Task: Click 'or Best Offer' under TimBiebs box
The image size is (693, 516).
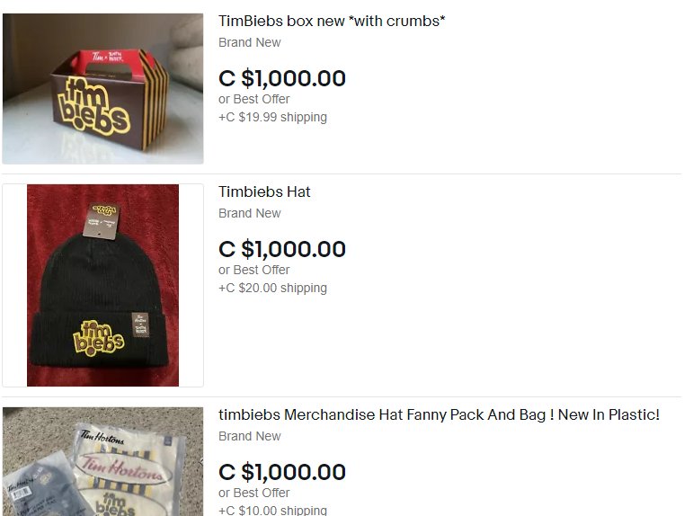Action: click(x=254, y=99)
